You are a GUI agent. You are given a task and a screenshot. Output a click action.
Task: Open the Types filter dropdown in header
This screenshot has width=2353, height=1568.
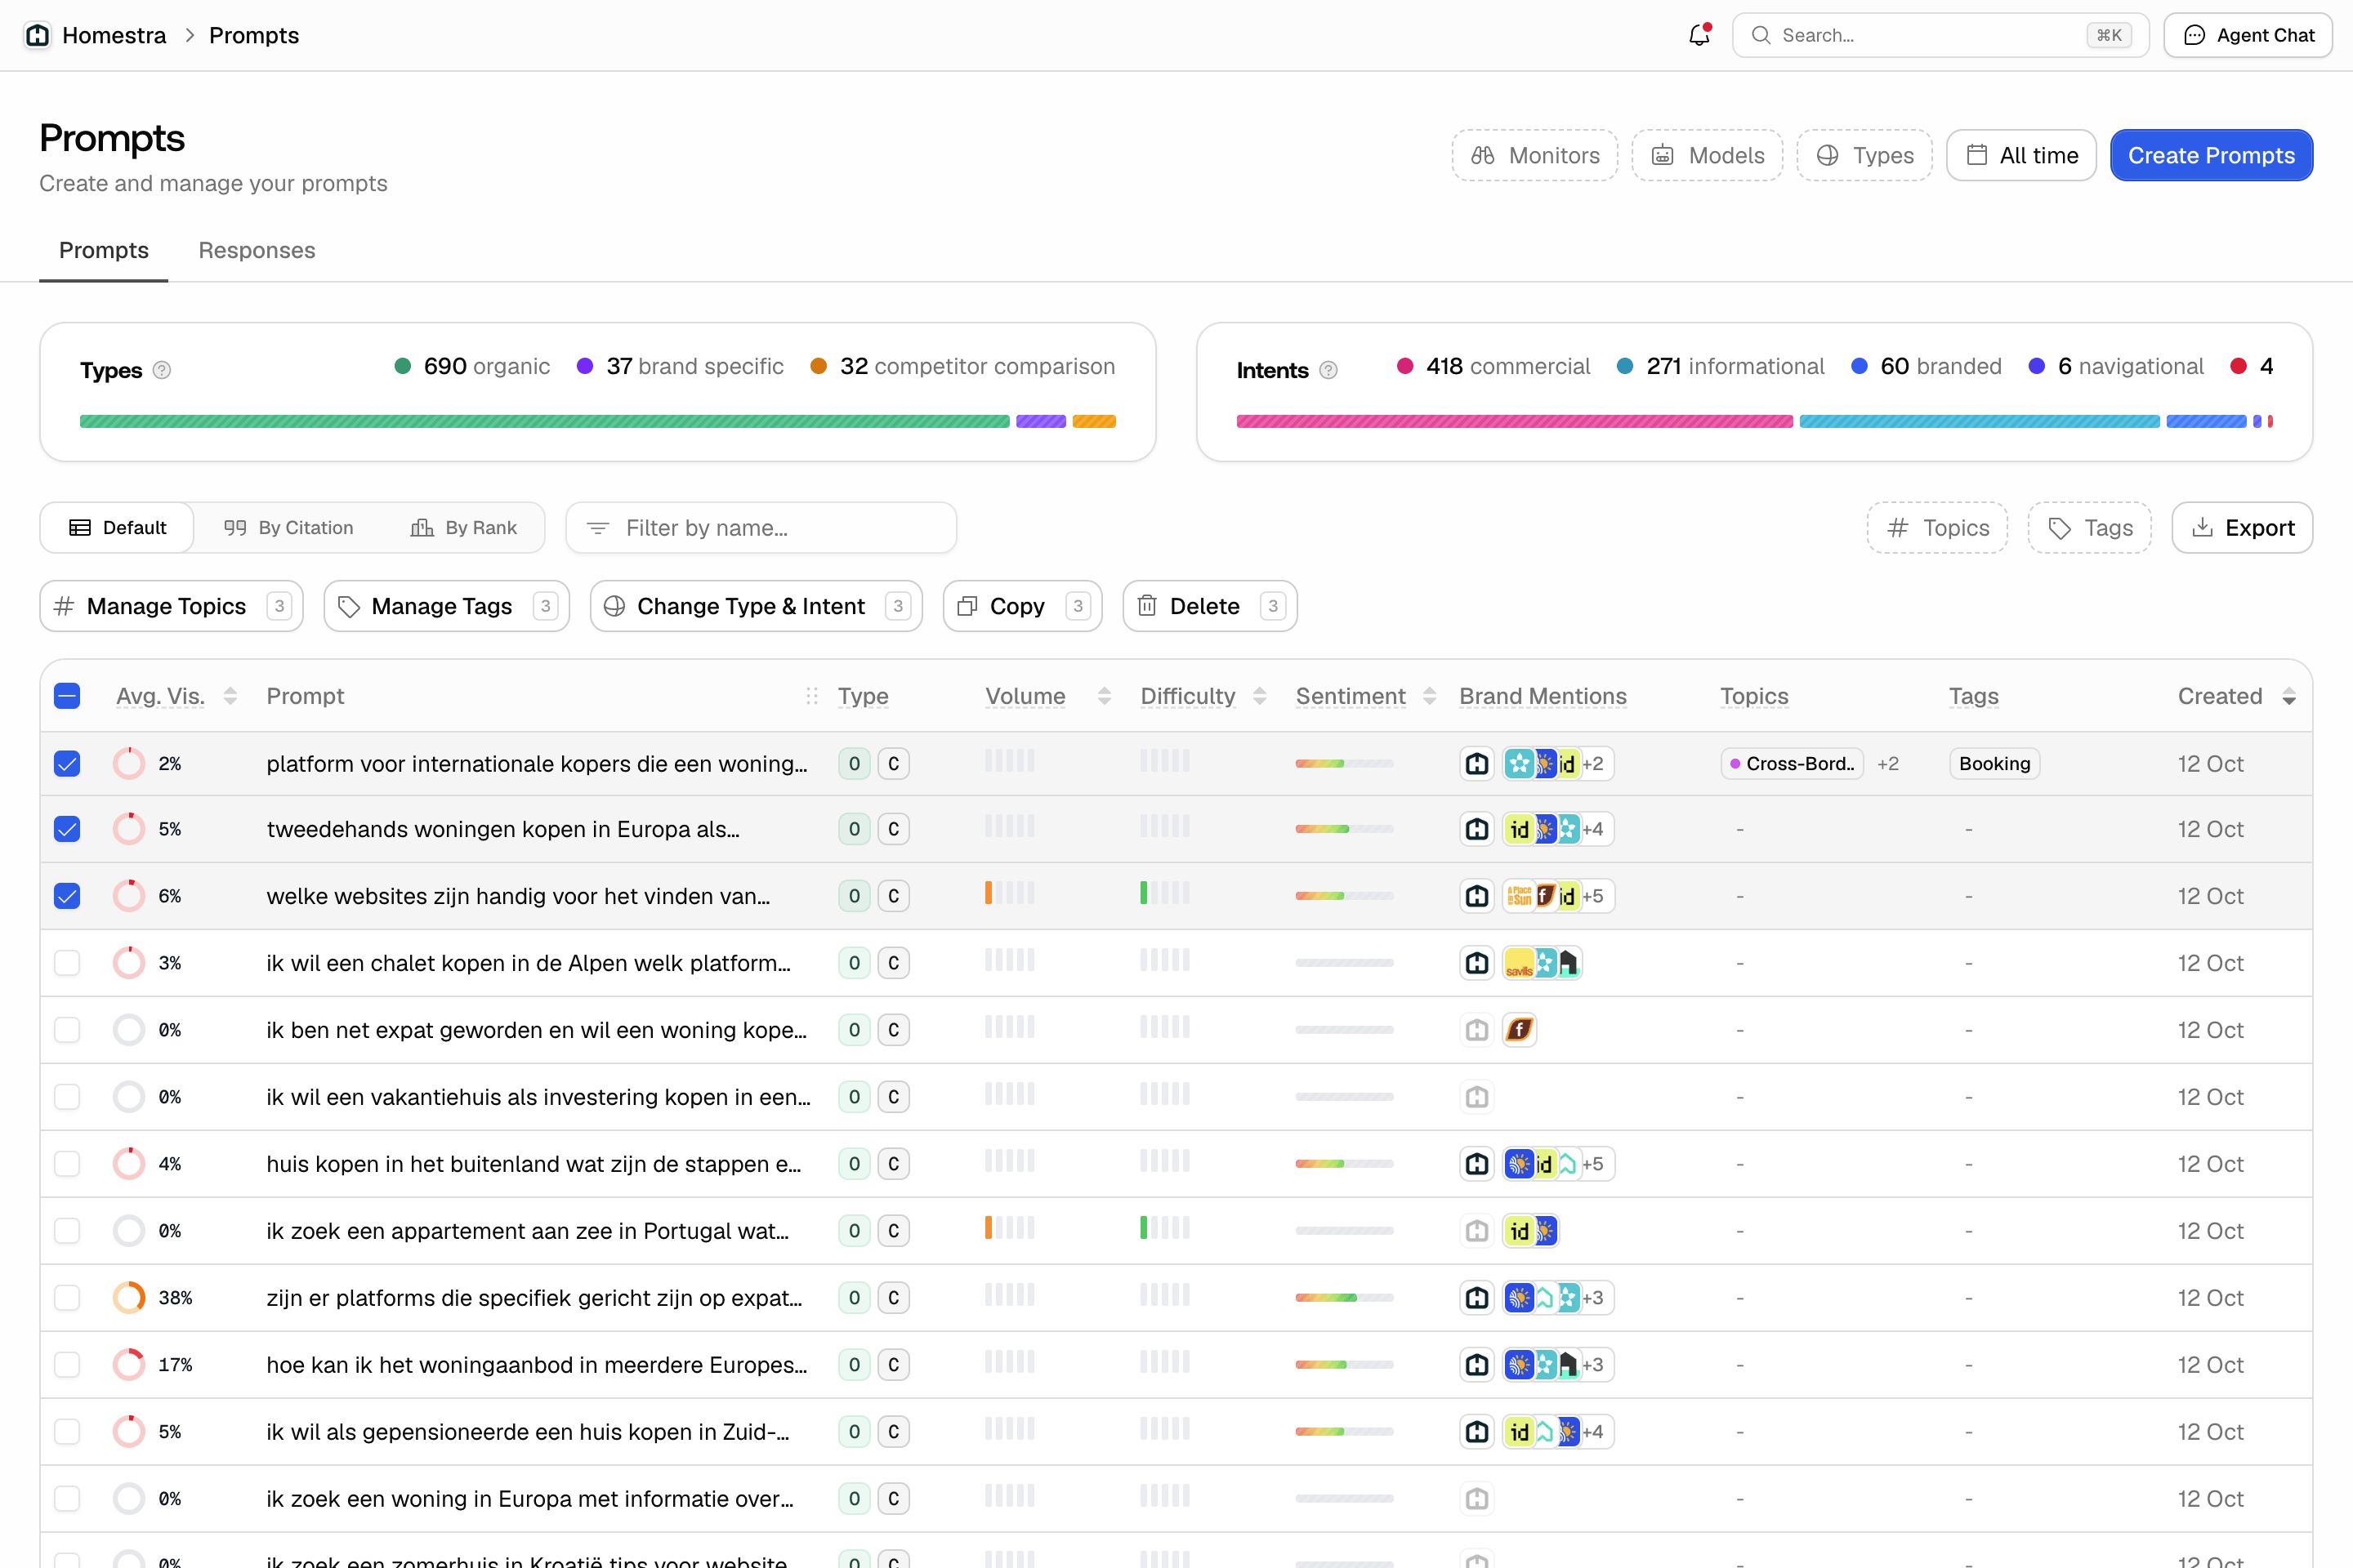click(x=1864, y=155)
